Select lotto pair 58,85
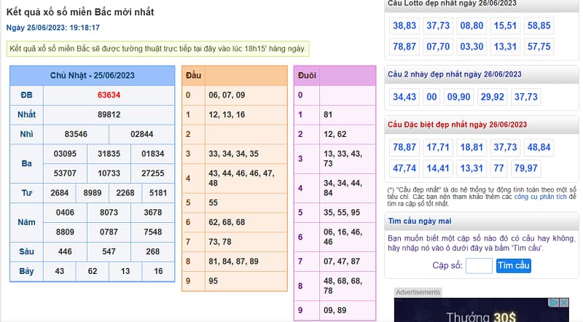The width and height of the screenshot is (583, 322). [539, 25]
